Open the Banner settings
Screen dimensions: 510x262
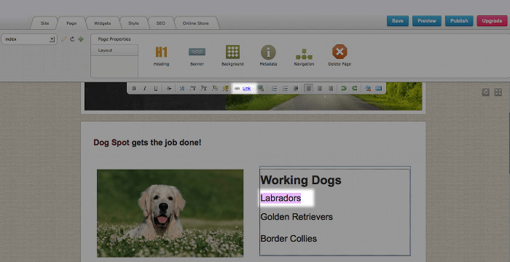197,55
